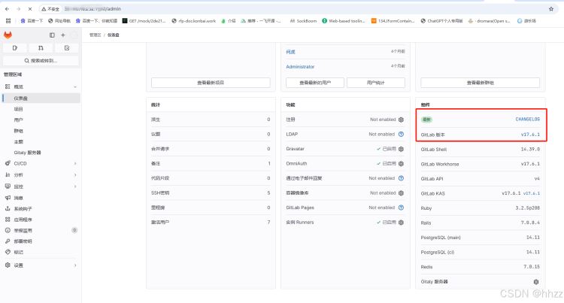The width and height of the screenshot is (564, 303).
Task: Click the plus create-new icon
Action: (x=63, y=35)
